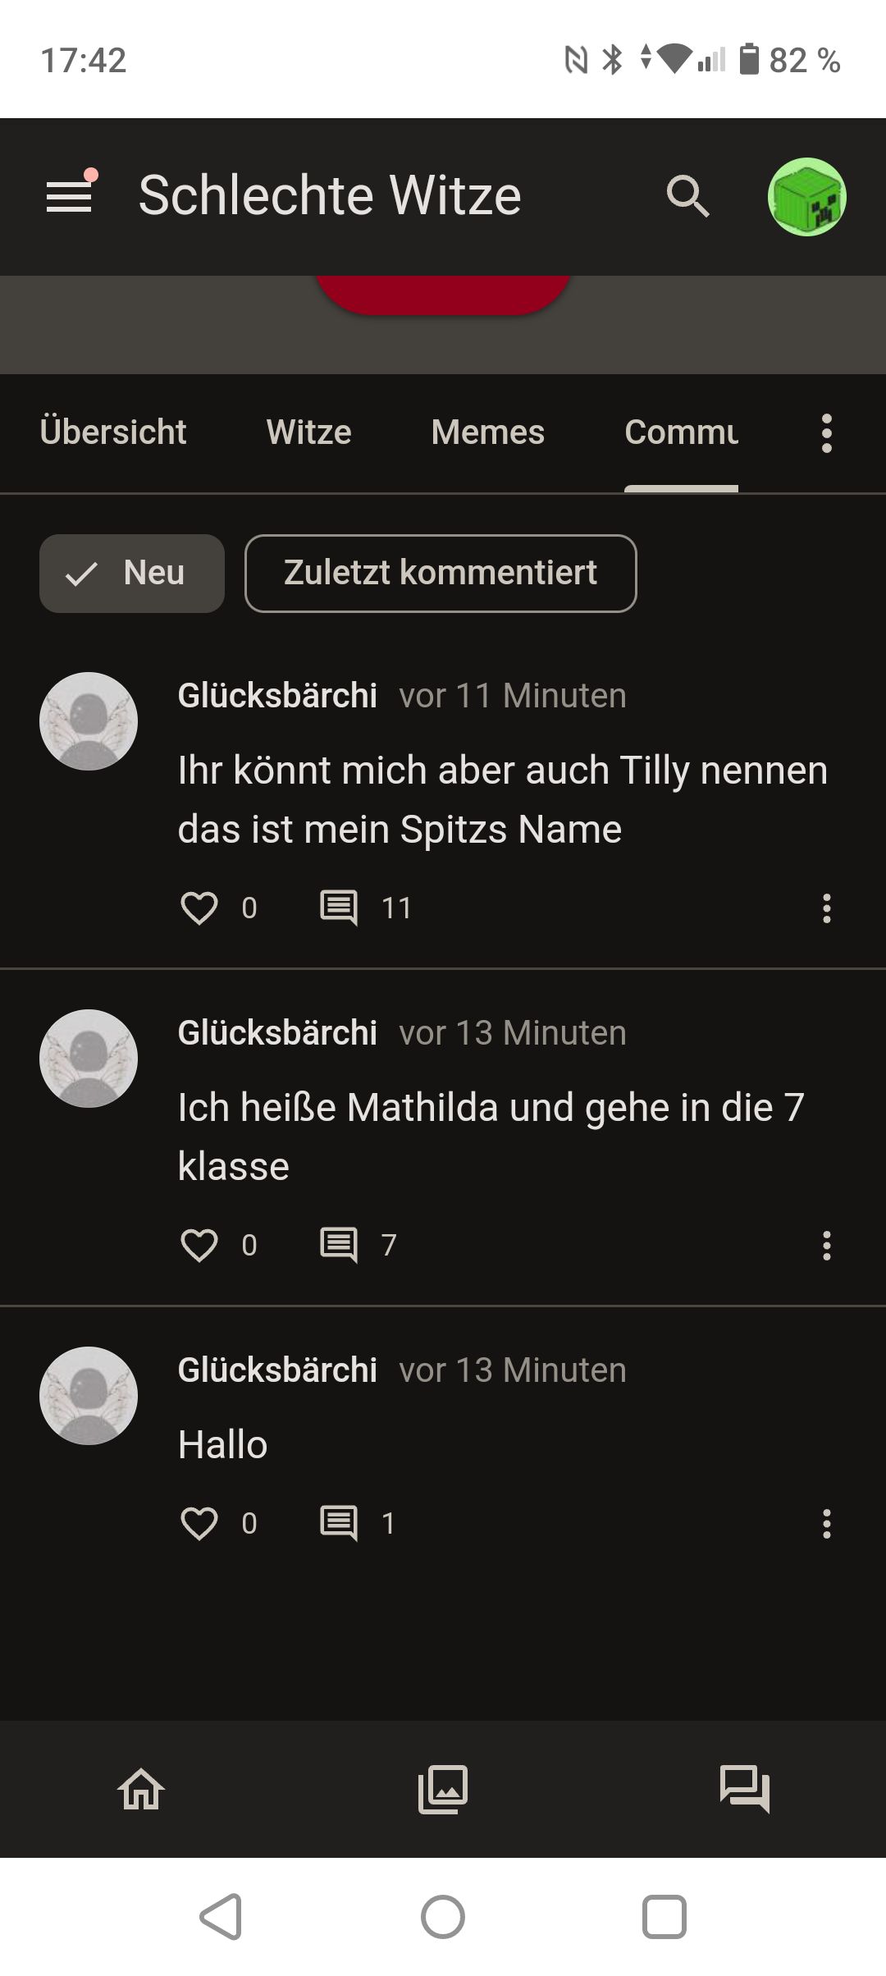Open the green creeper profile avatar
This screenshot has width=886, height=1976.
pyautogui.click(x=806, y=197)
